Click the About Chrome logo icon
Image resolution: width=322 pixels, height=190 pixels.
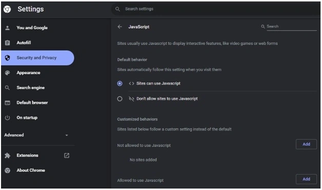click(x=7, y=171)
